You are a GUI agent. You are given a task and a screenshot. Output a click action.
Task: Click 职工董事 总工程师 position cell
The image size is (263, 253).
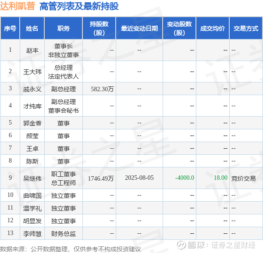[64, 178]
